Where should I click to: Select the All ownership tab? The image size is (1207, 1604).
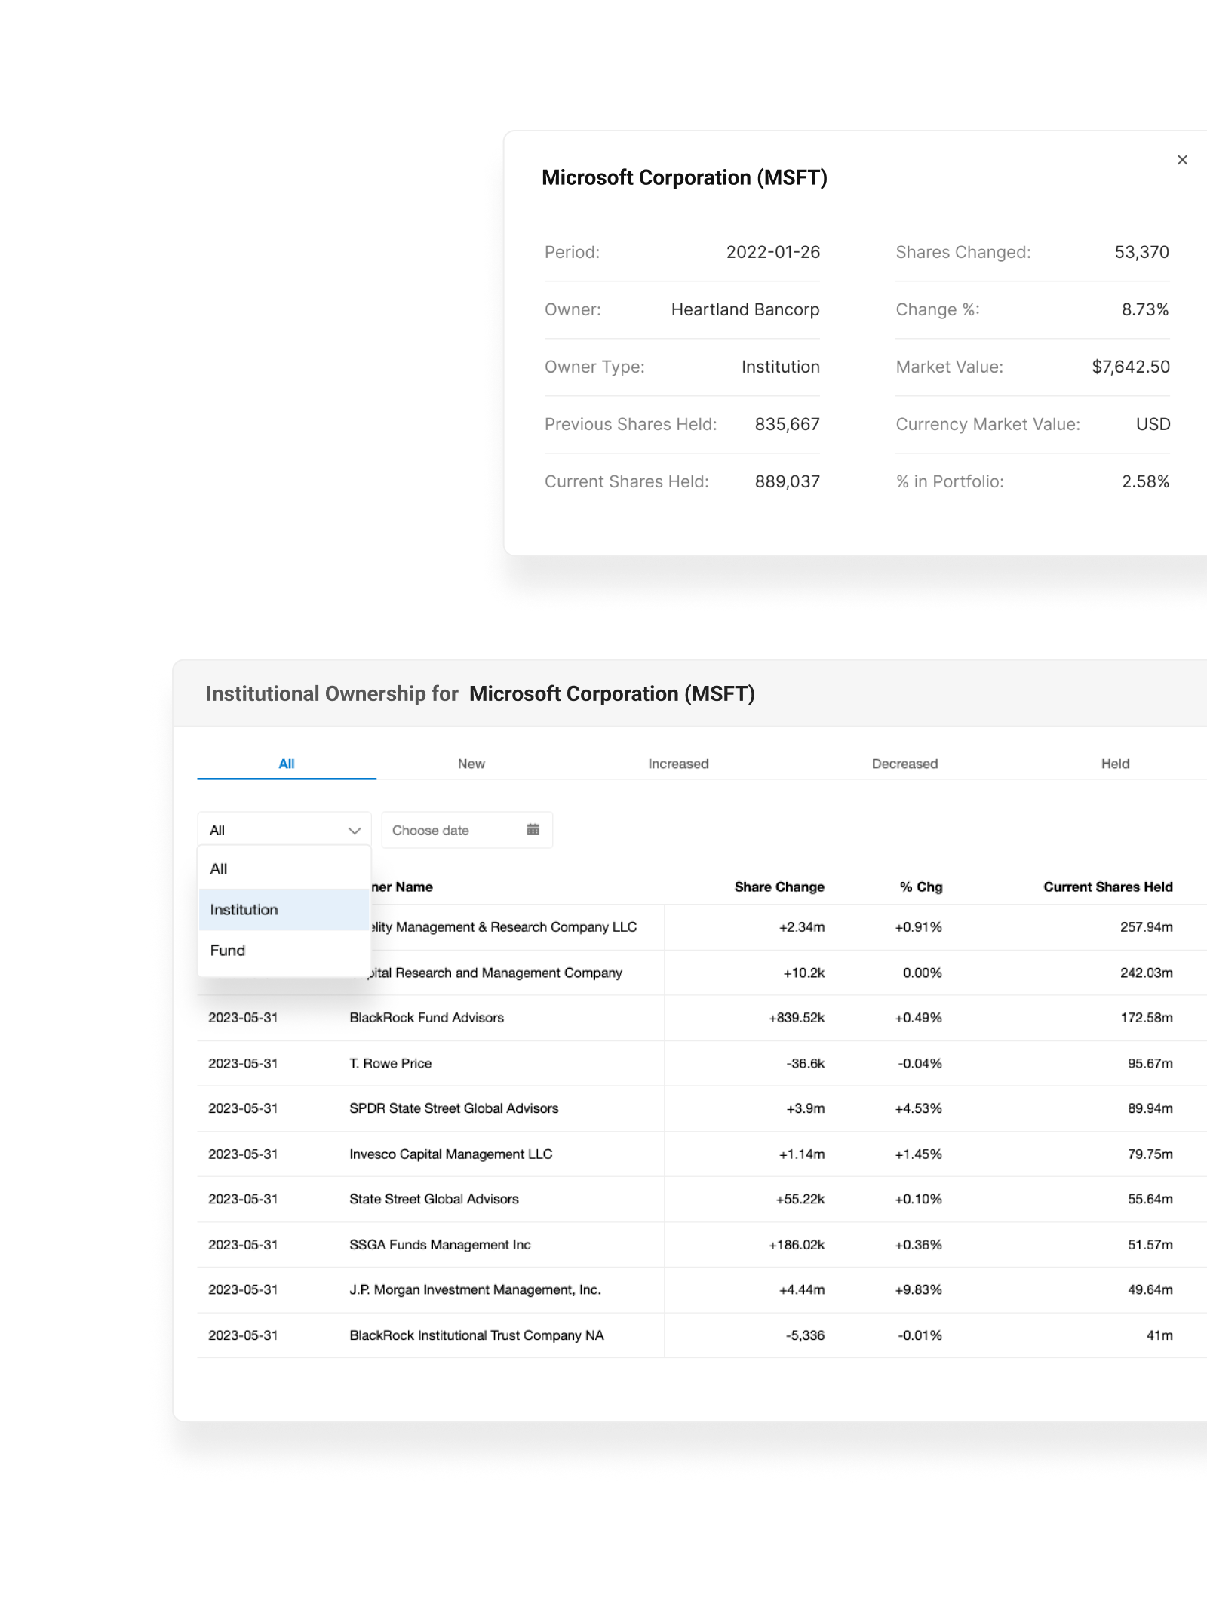pos(287,764)
